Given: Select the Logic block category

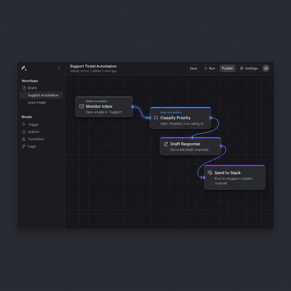Looking at the screenshot, I should click(x=32, y=146).
